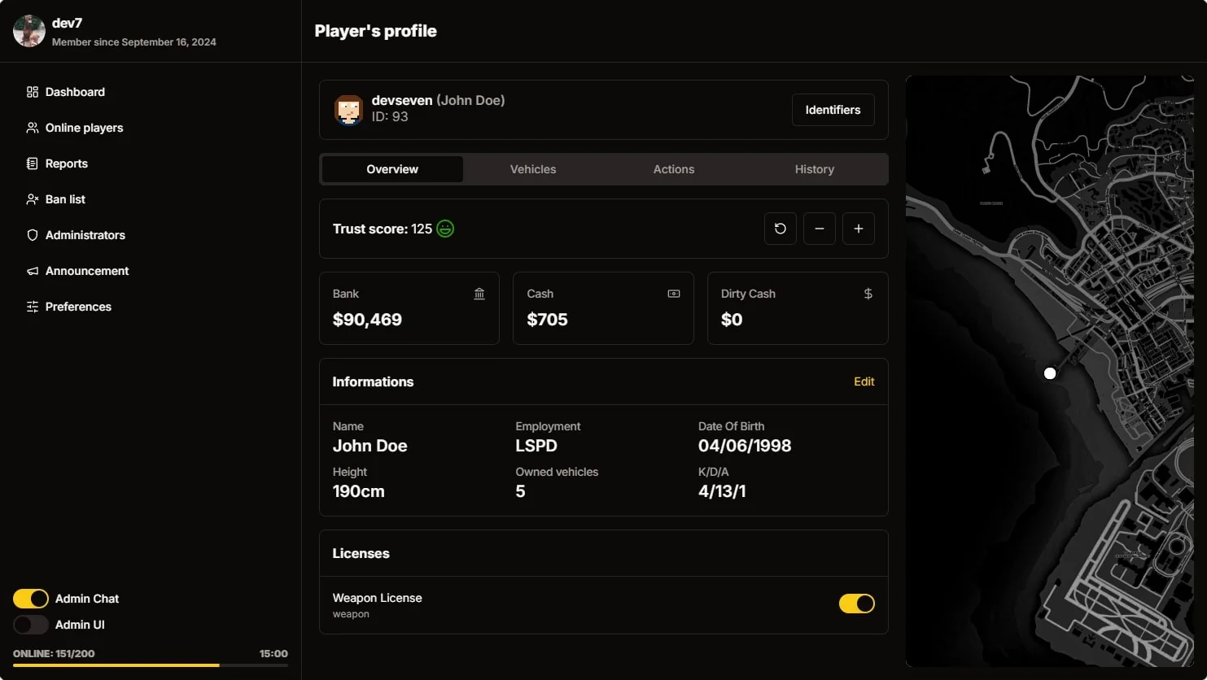Select the Administrators shield icon
Image resolution: width=1207 pixels, height=680 pixels.
click(31, 235)
